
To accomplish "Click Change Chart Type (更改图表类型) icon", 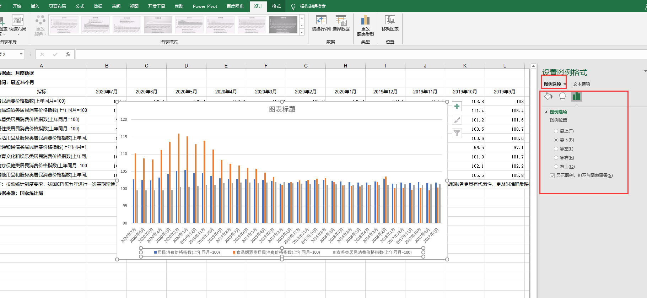I will (x=365, y=21).
